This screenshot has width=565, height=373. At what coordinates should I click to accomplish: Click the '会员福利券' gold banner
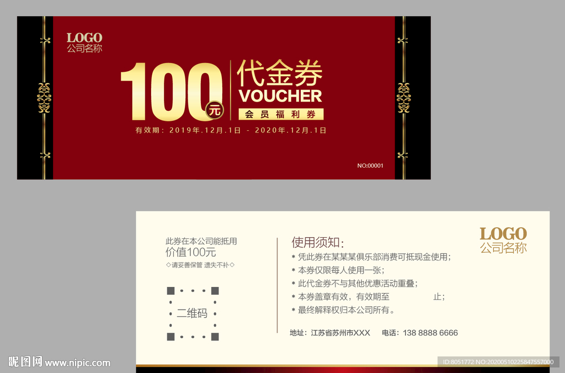(281, 114)
